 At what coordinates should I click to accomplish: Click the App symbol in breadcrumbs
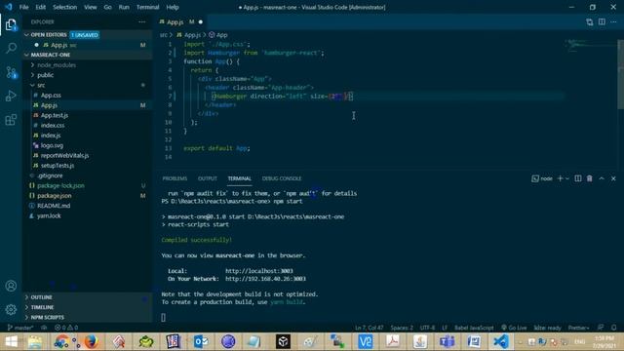(x=218, y=35)
